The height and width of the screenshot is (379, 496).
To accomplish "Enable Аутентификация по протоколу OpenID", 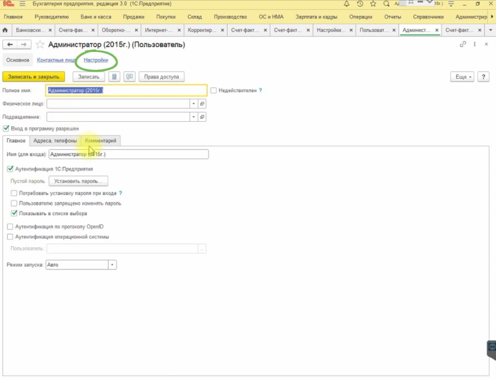I will (x=10, y=227).
